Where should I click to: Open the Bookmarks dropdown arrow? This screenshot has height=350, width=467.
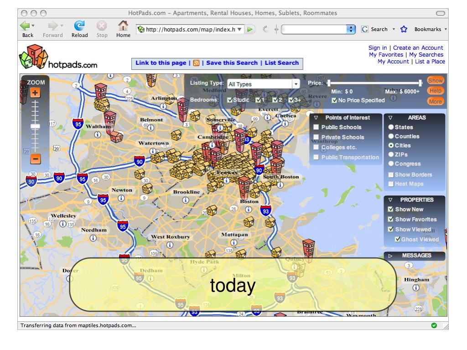(x=446, y=29)
